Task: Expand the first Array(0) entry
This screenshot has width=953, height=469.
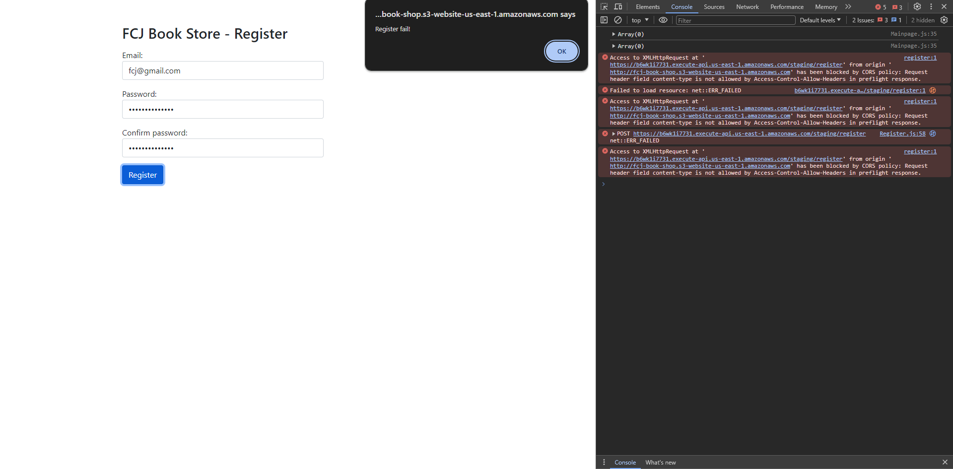Action: [x=614, y=34]
